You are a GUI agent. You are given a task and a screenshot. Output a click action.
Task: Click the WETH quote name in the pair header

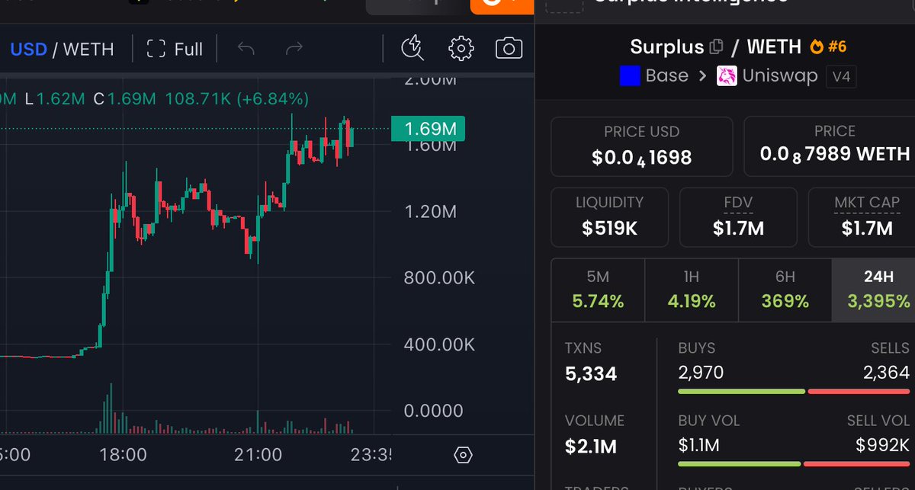(x=774, y=46)
